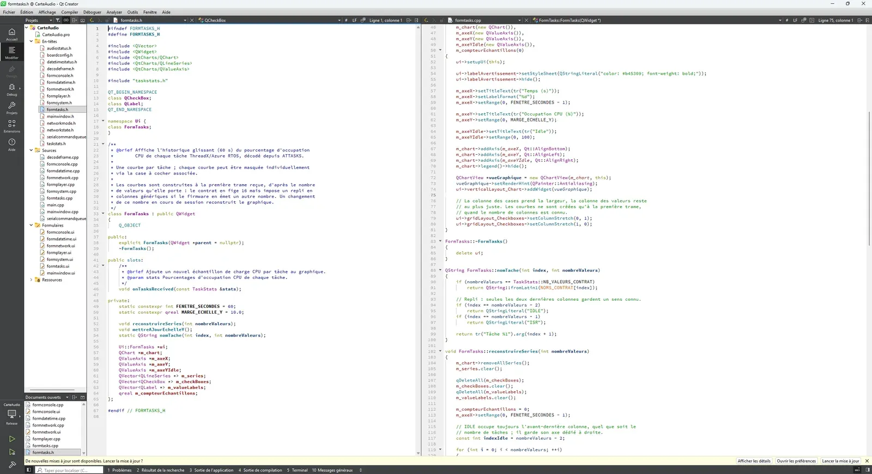Image resolution: width=872 pixels, height=474 pixels.
Task: Start debugging with the debug-run icon
Action: point(12,452)
